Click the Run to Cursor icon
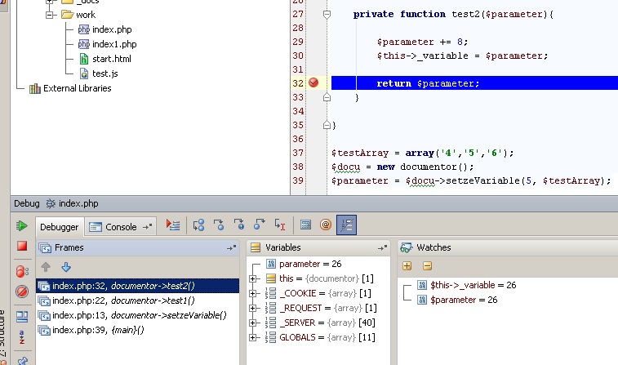This screenshot has width=618, height=365. pyautogui.click(x=280, y=225)
